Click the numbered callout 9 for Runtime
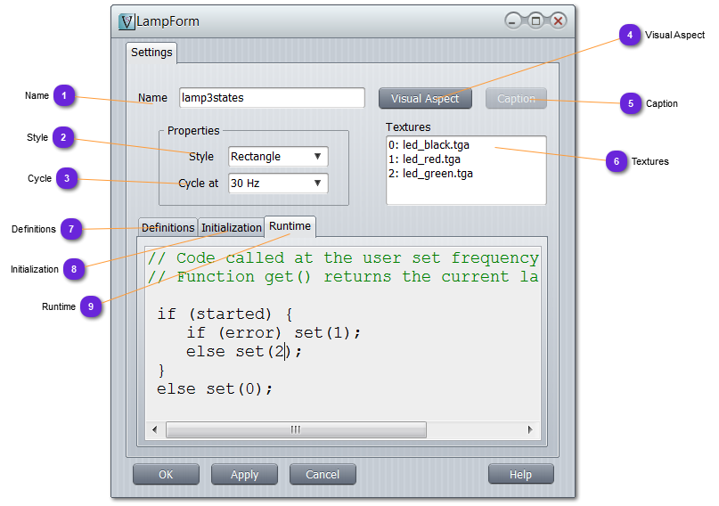This screenshot has width=719, height=506. 89,306
